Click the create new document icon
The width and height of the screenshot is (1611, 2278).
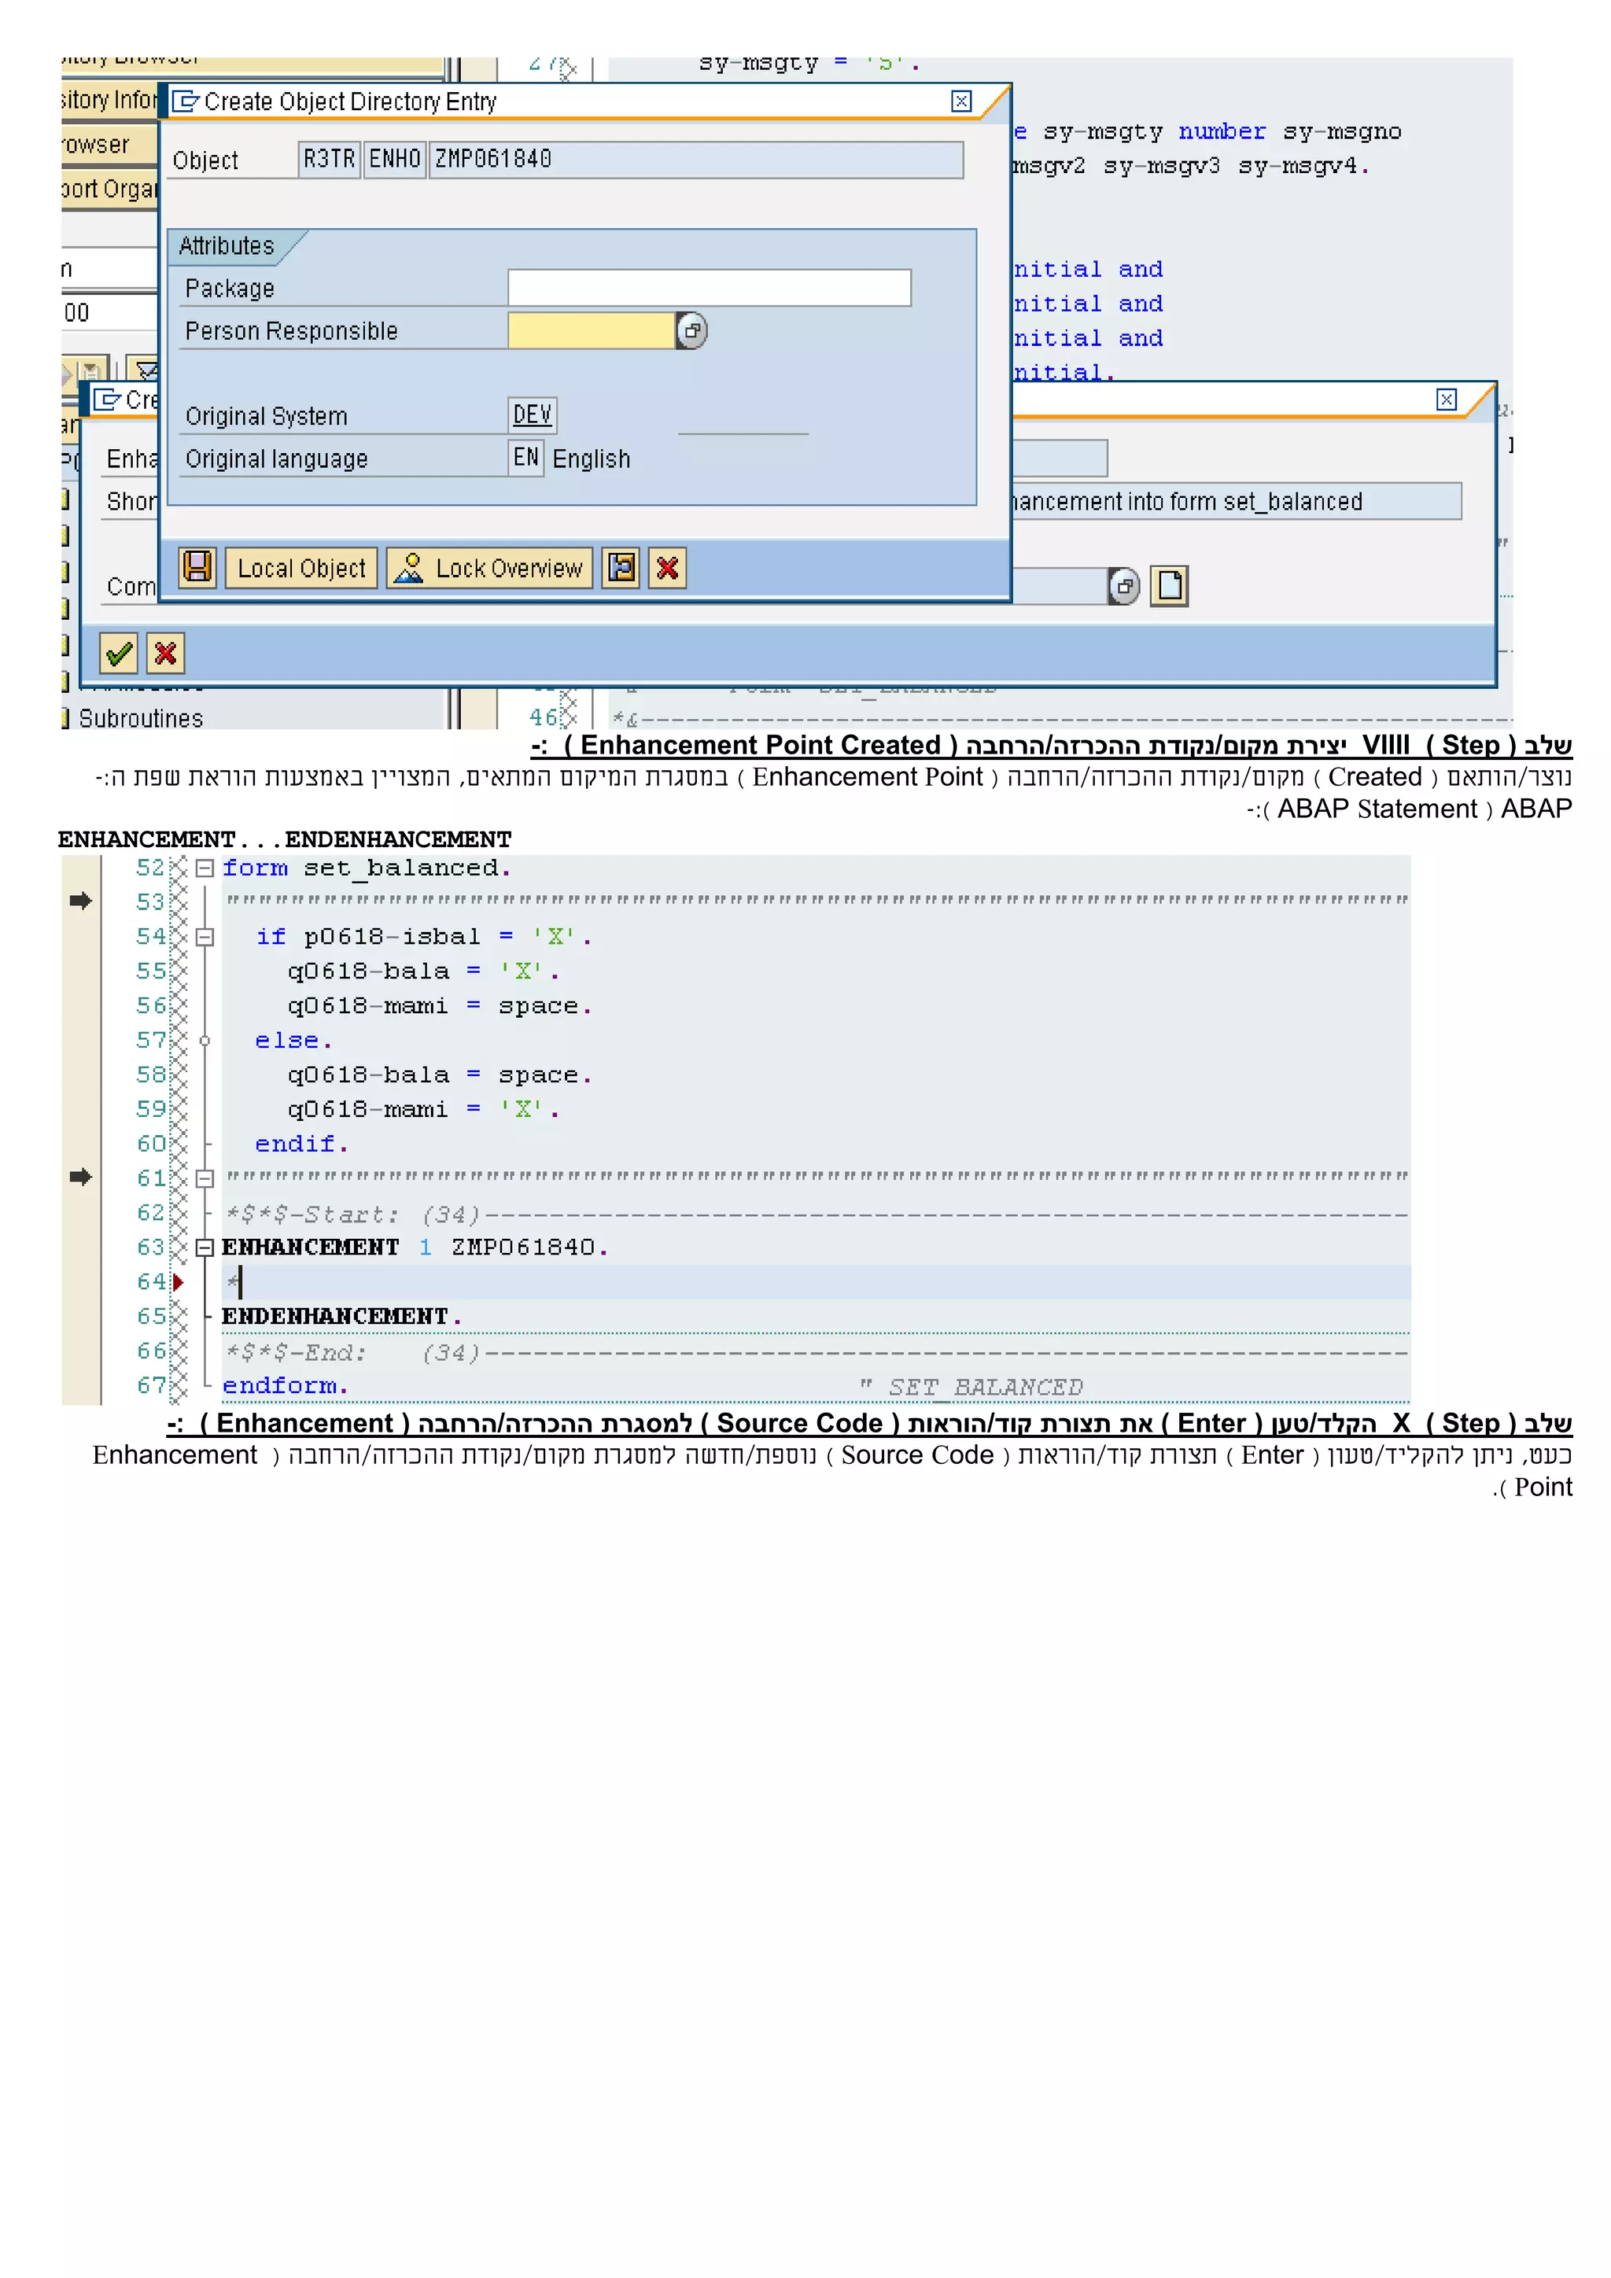1170,585
